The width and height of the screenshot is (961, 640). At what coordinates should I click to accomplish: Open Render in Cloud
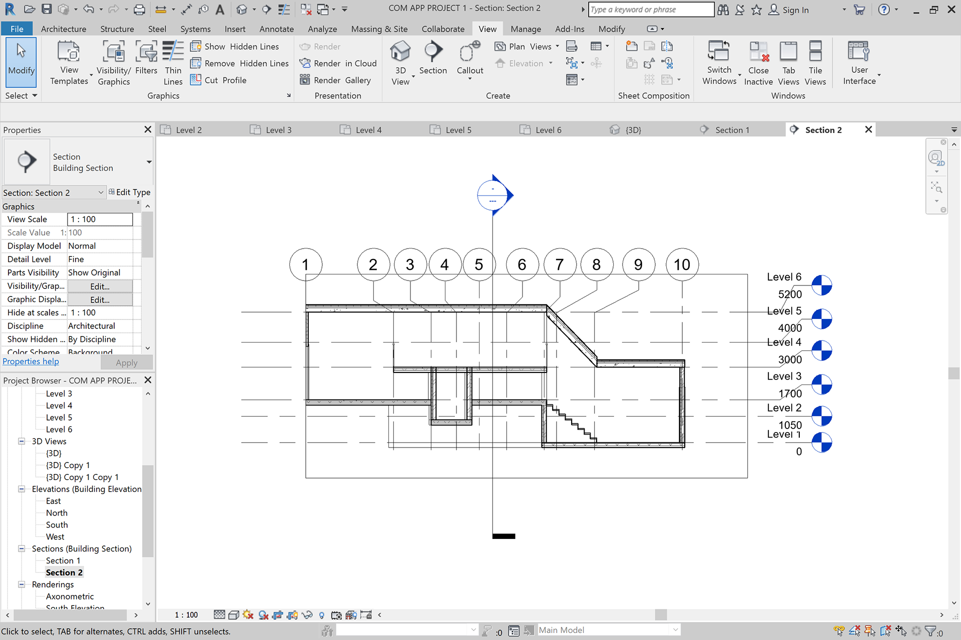click(x=338, y=63)
